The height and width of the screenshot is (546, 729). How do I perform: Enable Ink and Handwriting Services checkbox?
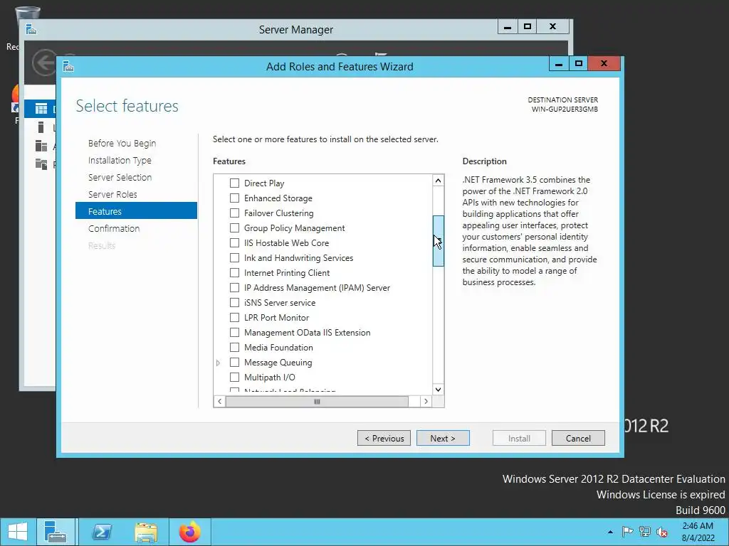(234, 257)
